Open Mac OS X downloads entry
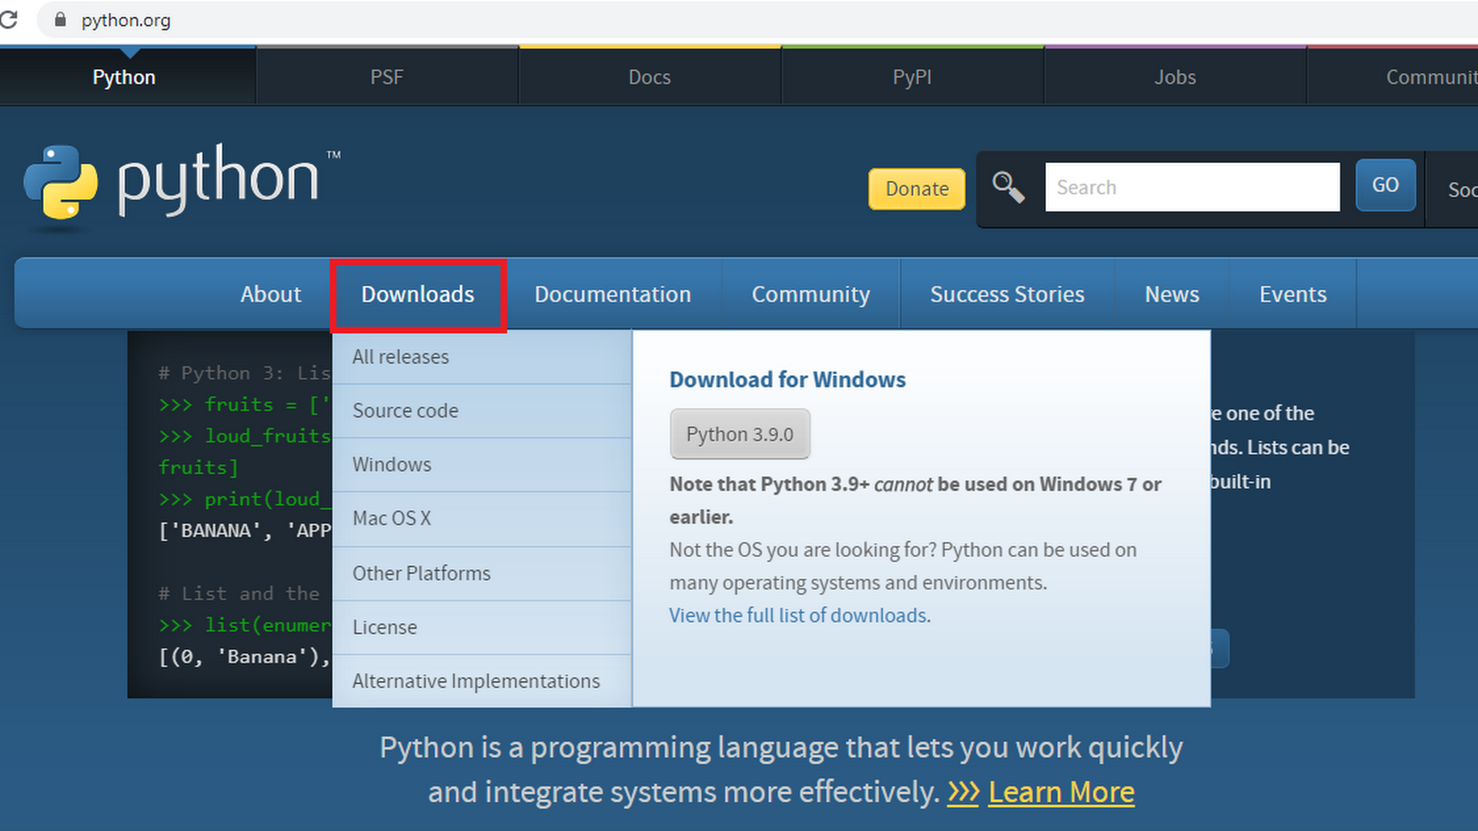 392,519
